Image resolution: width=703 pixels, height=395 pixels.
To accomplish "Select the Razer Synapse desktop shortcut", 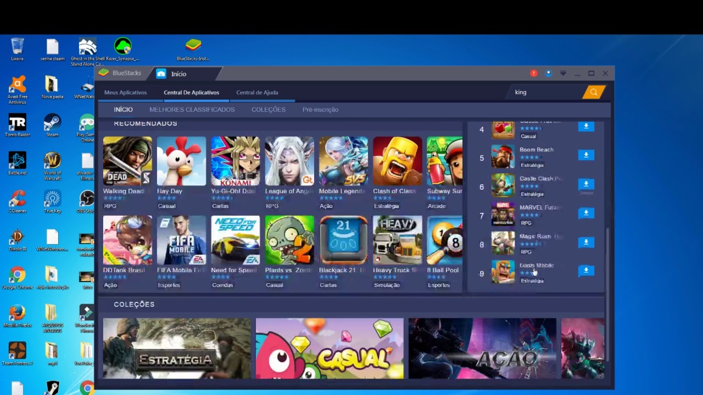I will point(122,49).
